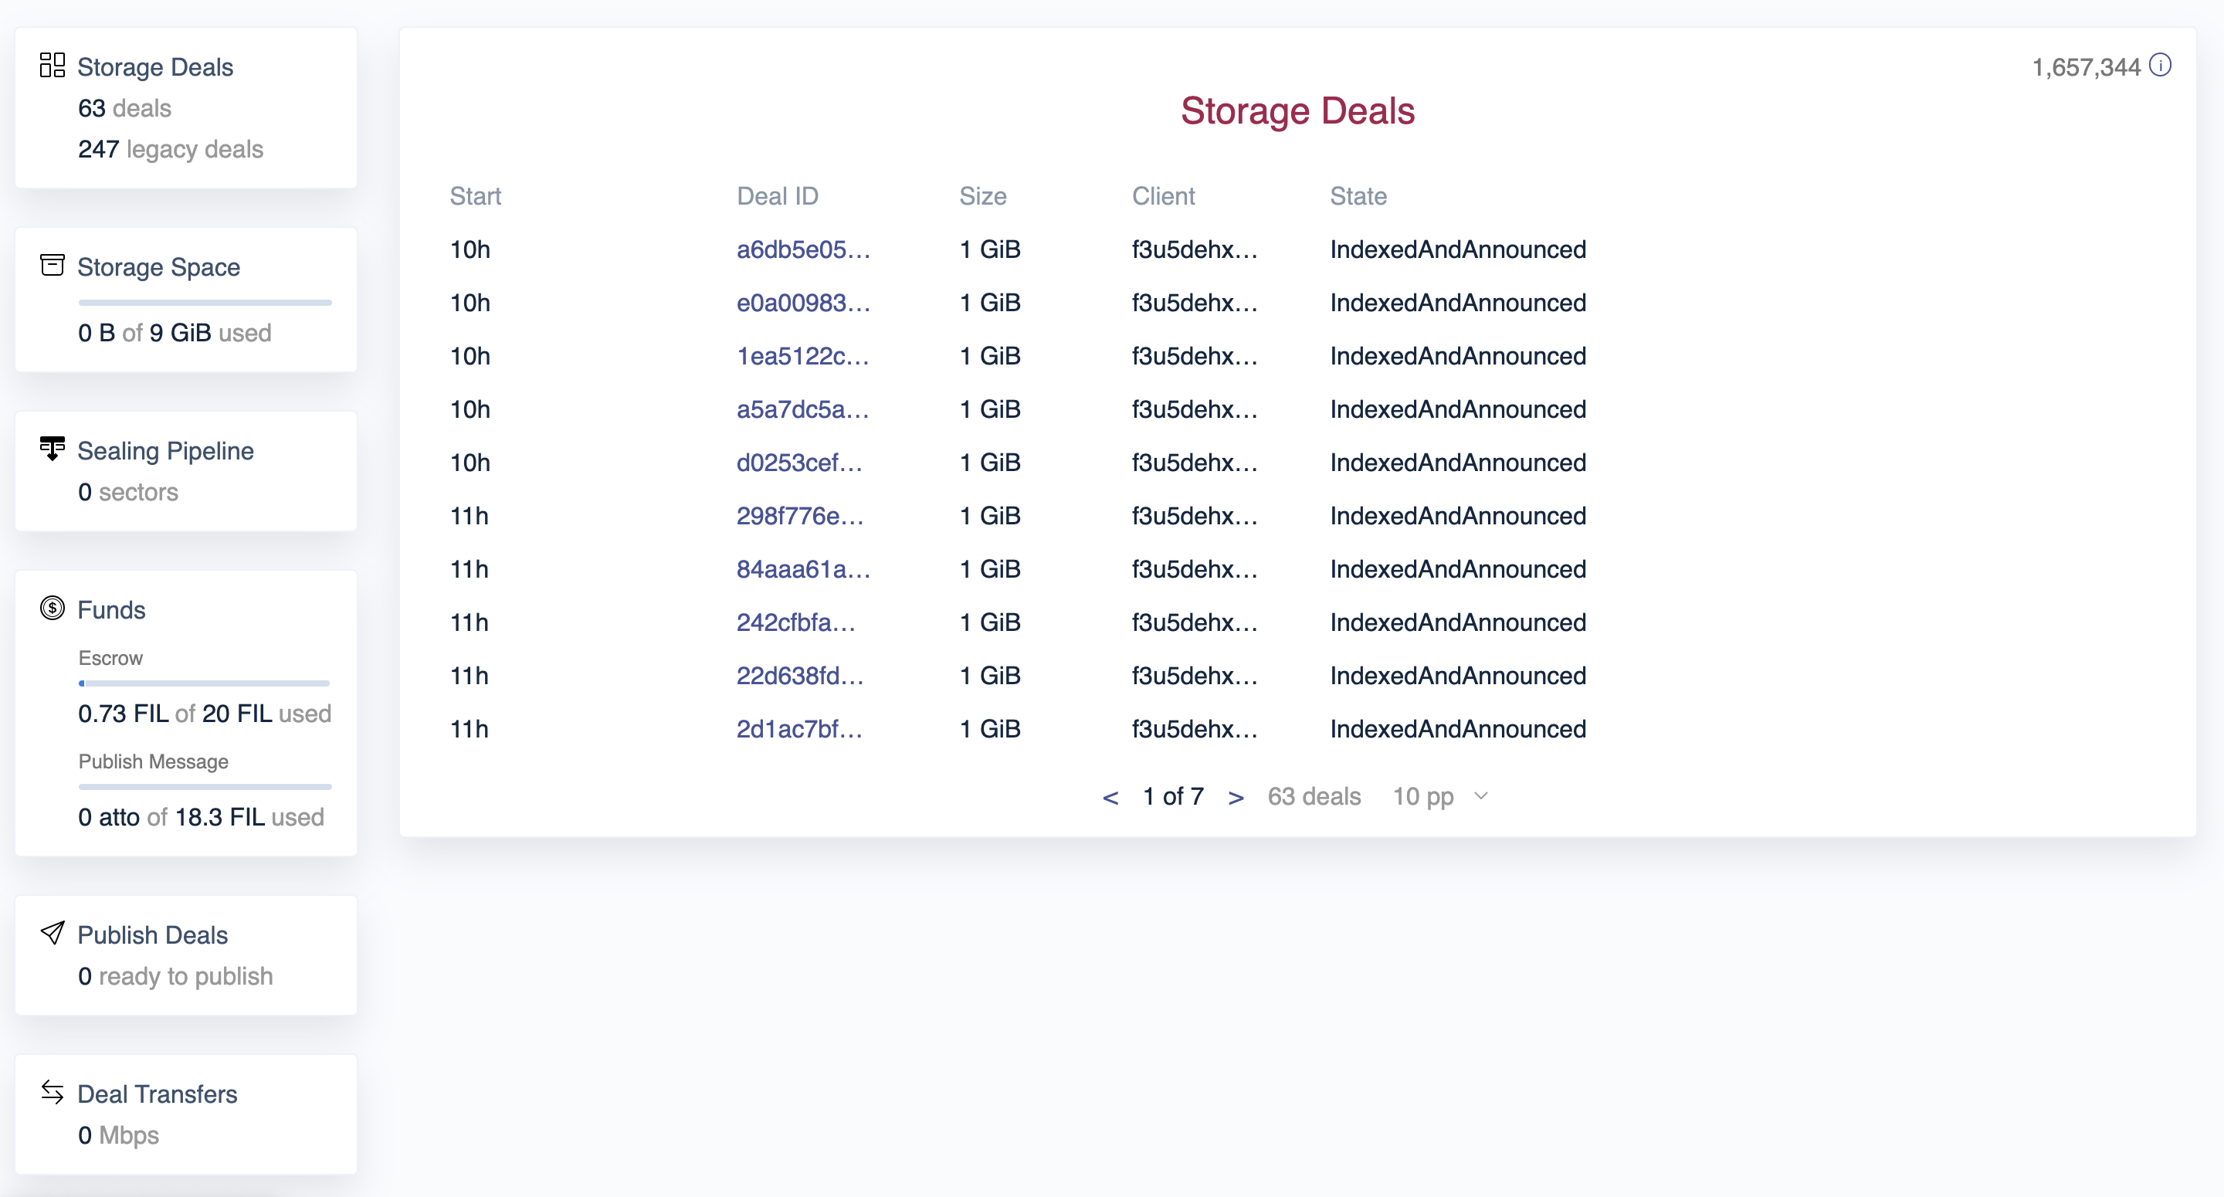
Task: Click IndexedAndAnnounced state in 2d1ac7bf row
Action: click(x=1457, y=730)
